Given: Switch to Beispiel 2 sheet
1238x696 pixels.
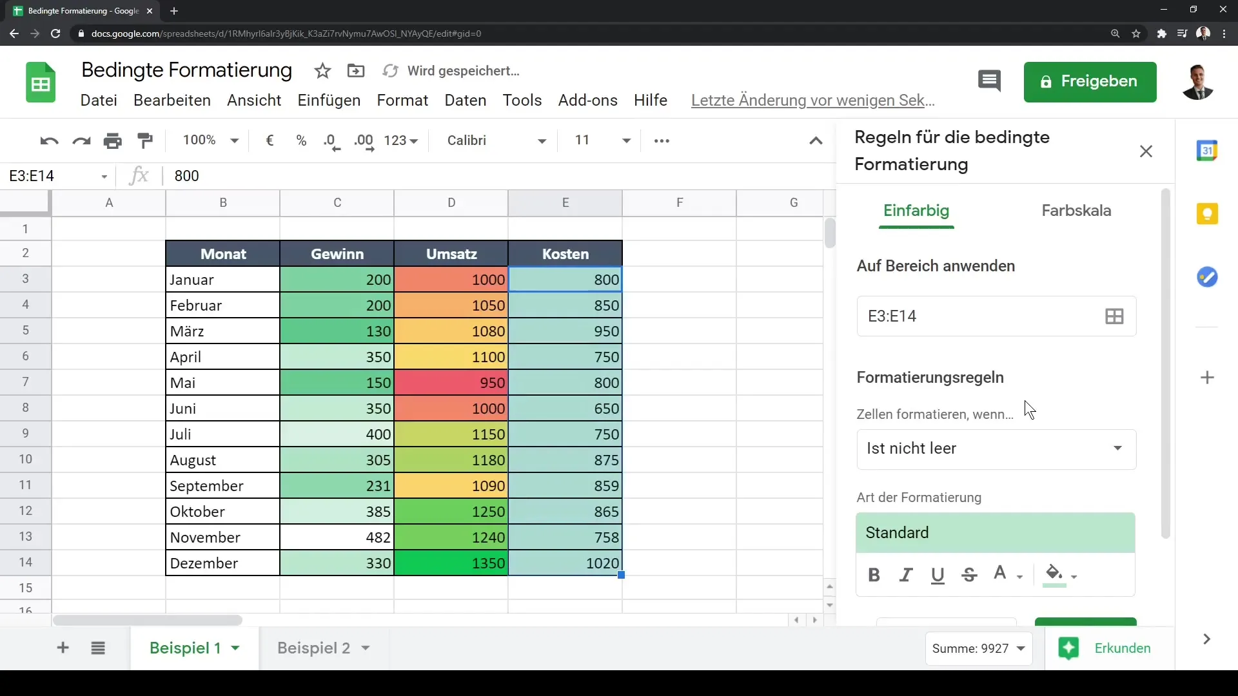Looking at the screenshot, I should coord(313,648).
